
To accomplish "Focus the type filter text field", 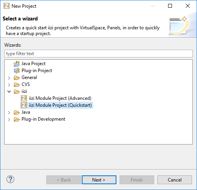I will tap(98, 54).
